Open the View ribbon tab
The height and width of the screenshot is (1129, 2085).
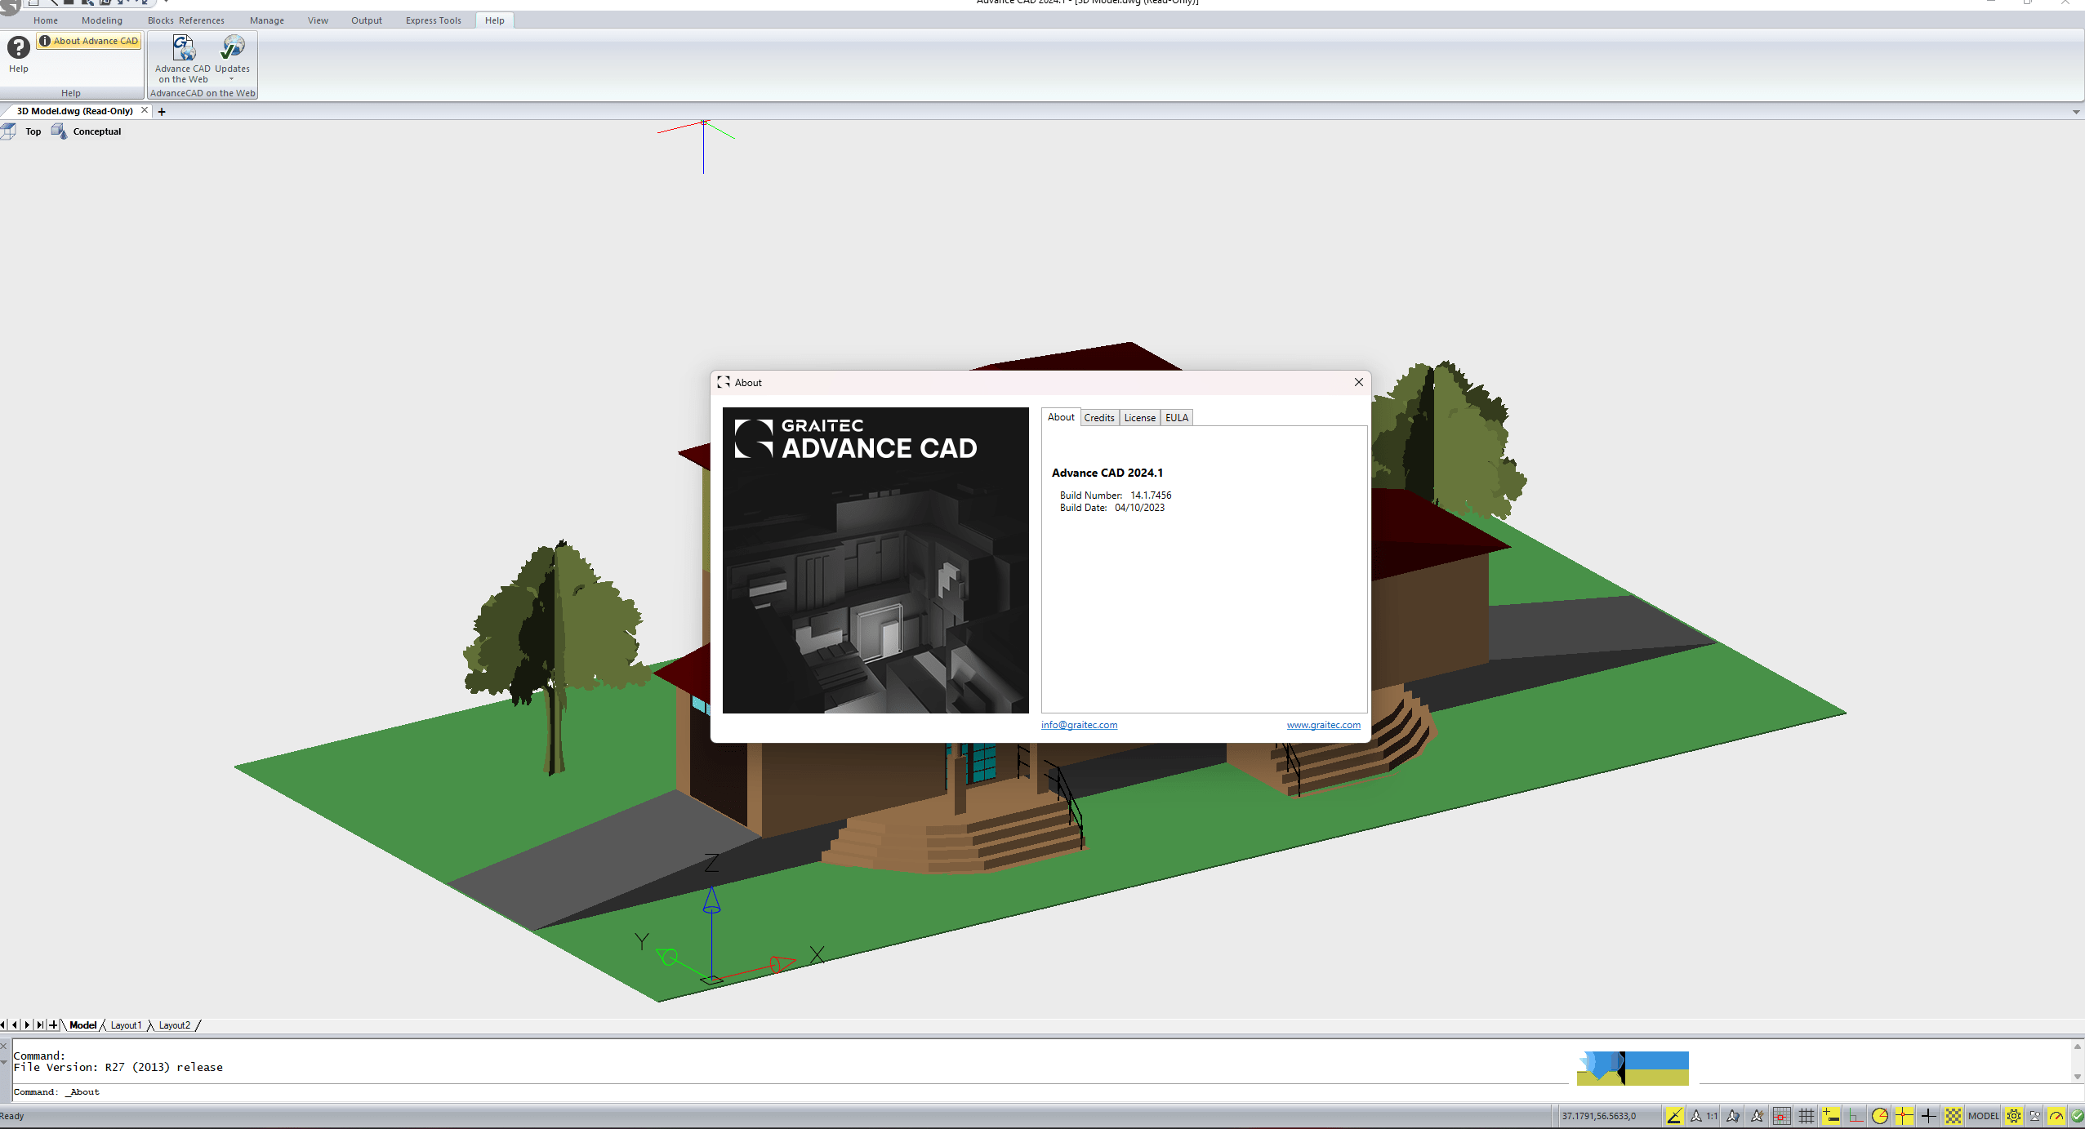pos(318,20)
